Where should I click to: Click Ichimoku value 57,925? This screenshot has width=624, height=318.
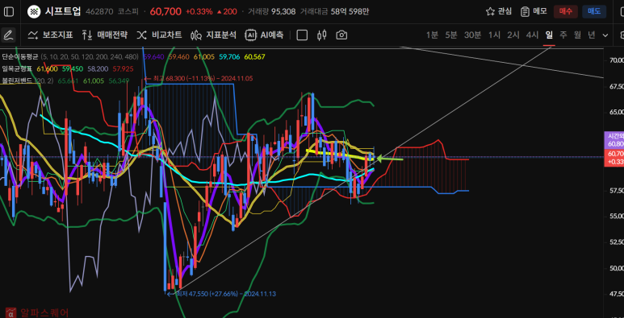coord(123,68)
